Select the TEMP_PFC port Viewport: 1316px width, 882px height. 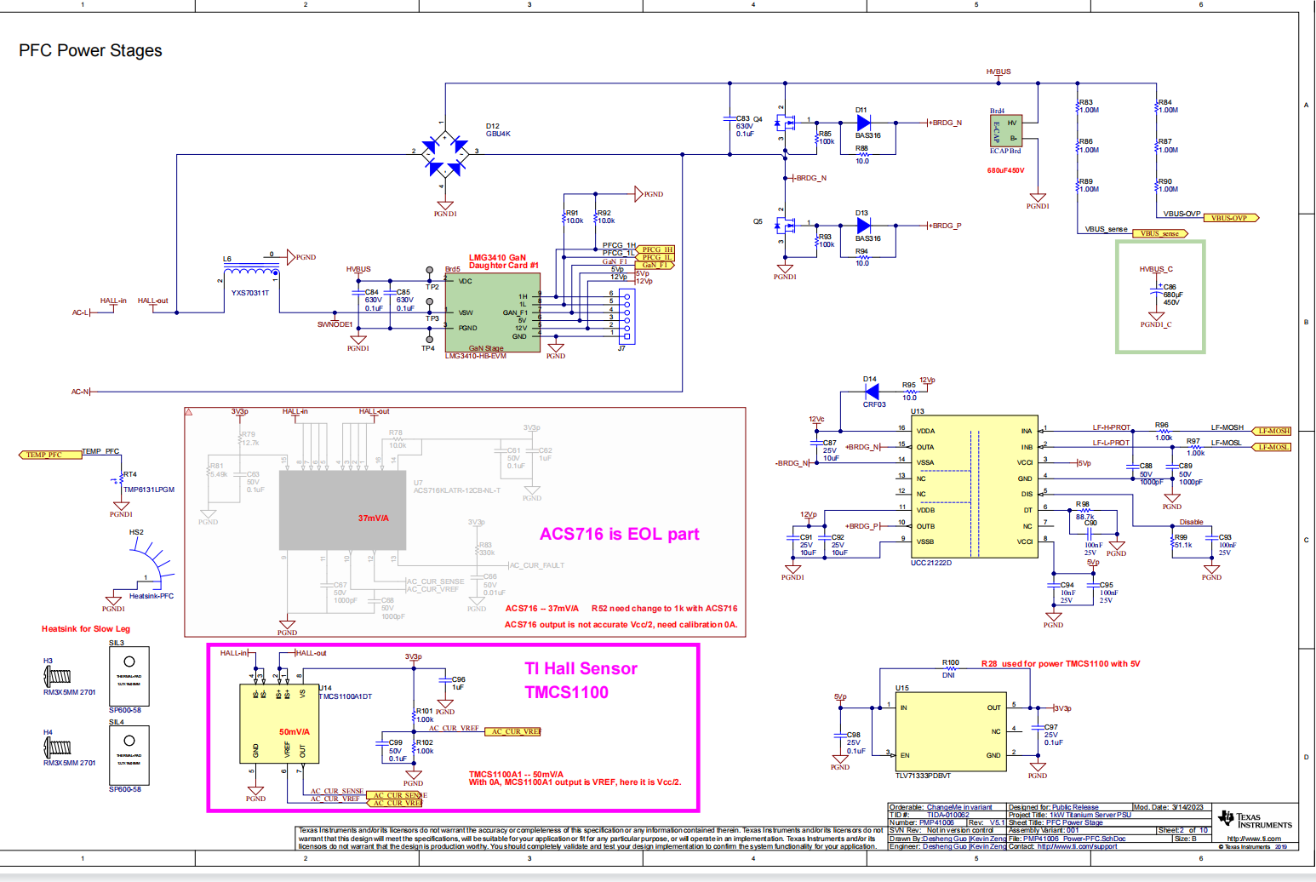(49, 455)
